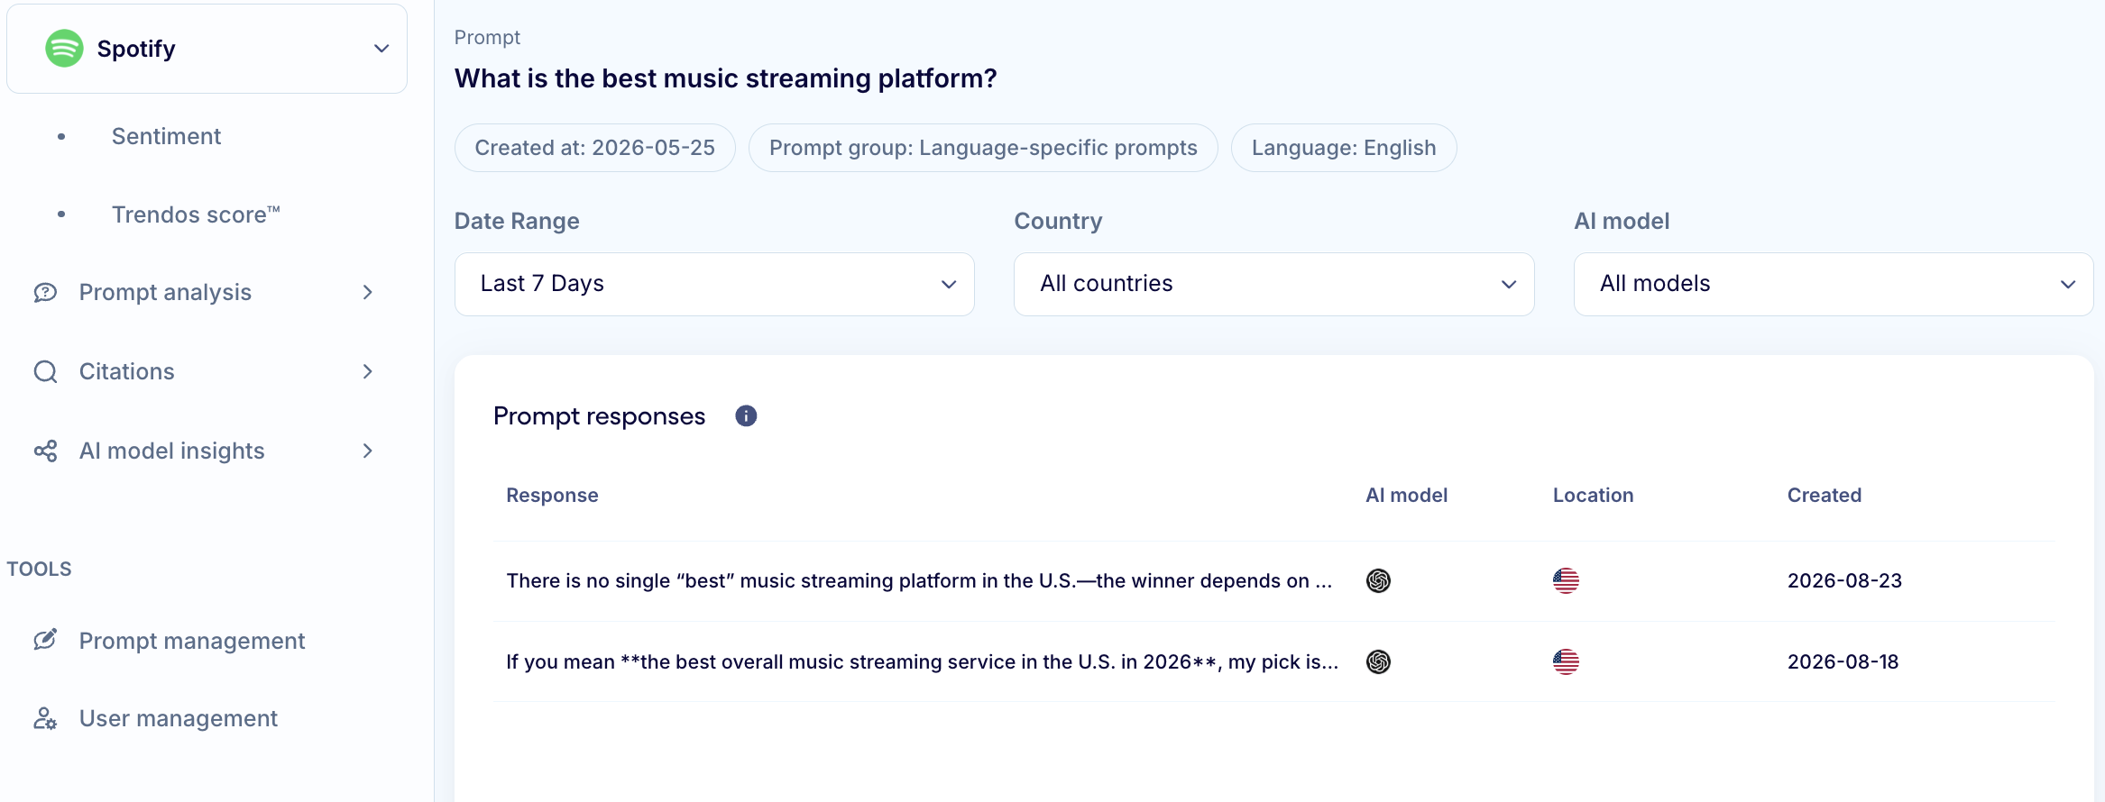Click the Response column header
The width and height of the screenshot is (2105, 802).
coord(552,495)
